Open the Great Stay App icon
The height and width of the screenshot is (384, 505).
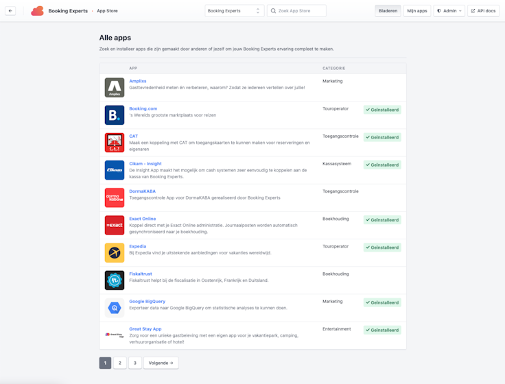[115, 335]
